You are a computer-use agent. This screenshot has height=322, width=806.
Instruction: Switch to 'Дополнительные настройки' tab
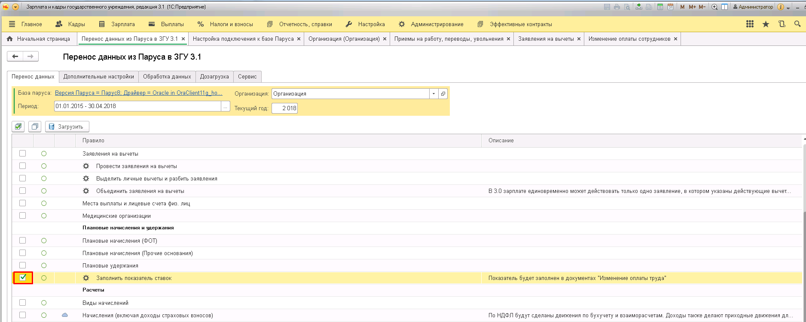tap(99, 77)
